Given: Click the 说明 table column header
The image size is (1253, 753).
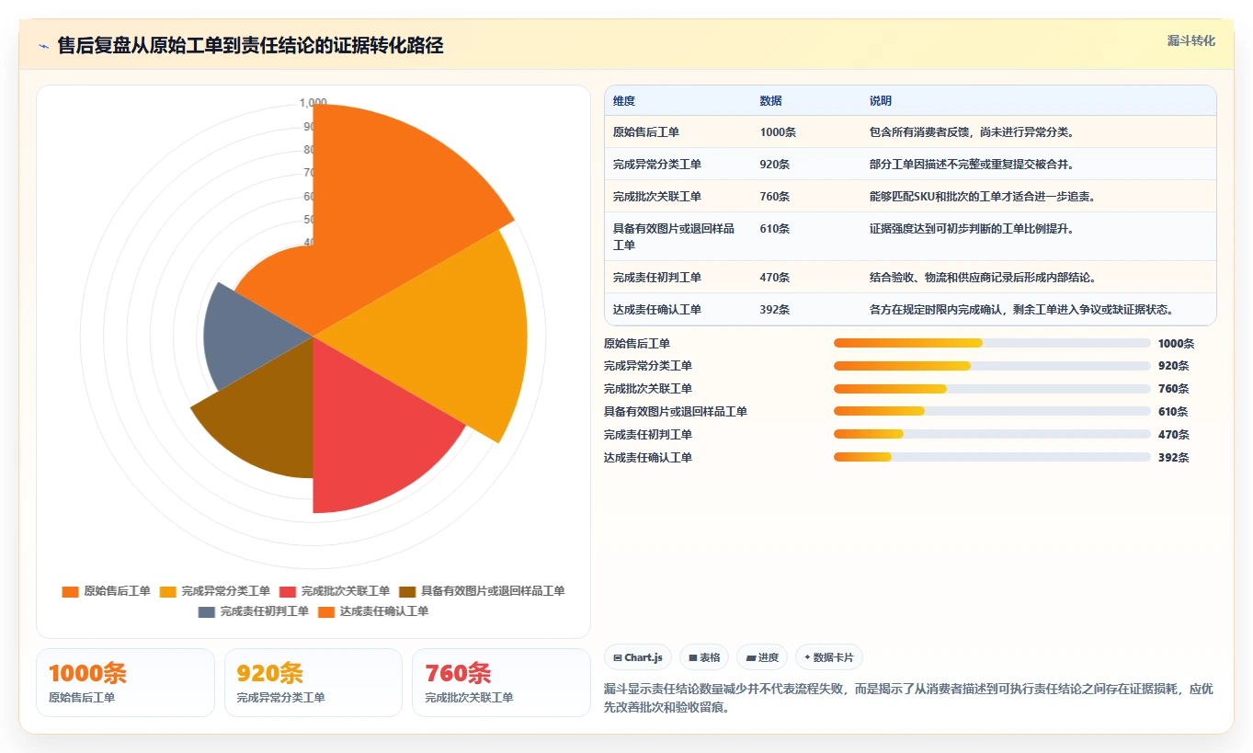Looking at the screenshot, I should click(x=881, y=101).
